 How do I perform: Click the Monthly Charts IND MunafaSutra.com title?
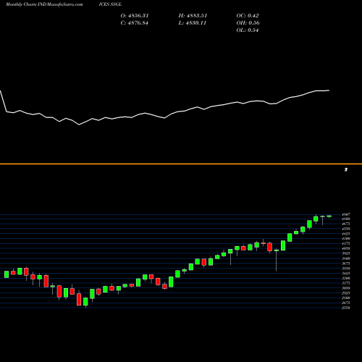pos(44,4)
